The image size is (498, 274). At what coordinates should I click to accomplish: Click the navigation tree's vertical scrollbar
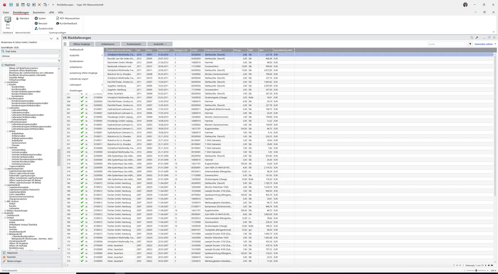pyautogui.click(x=59, y=158)
